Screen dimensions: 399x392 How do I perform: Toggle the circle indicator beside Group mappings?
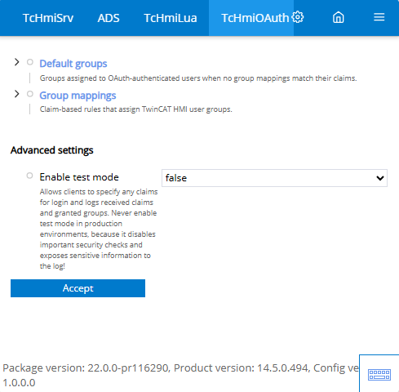[30, 94]
